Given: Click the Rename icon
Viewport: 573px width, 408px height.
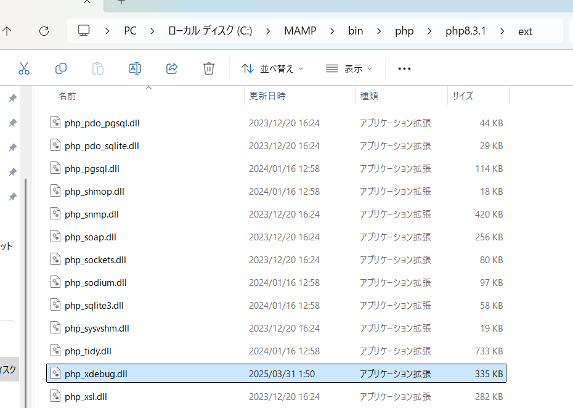Looking at the screenshot, I should point(135,68).
